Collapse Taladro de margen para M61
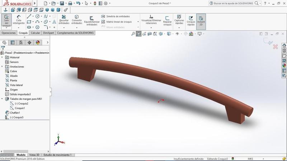Viewport: 287px width, 161px height. point(2,99)
